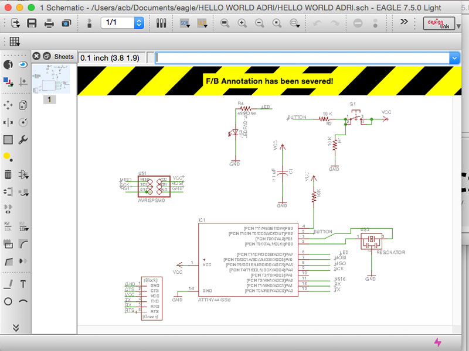Viewport: 469px width, 351px height.
Task: Click the ATTINY44-SSU chip label
Action: 214,300
